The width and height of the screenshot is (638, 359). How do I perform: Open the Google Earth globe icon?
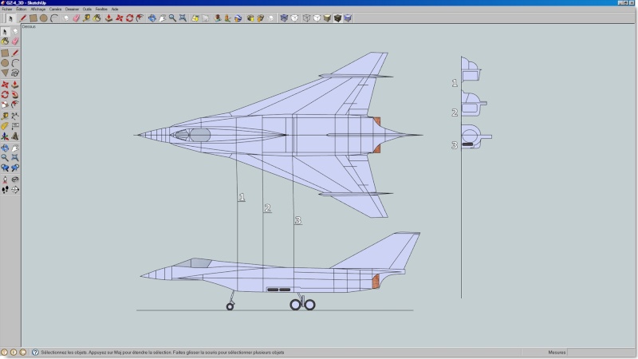[238, 18]
